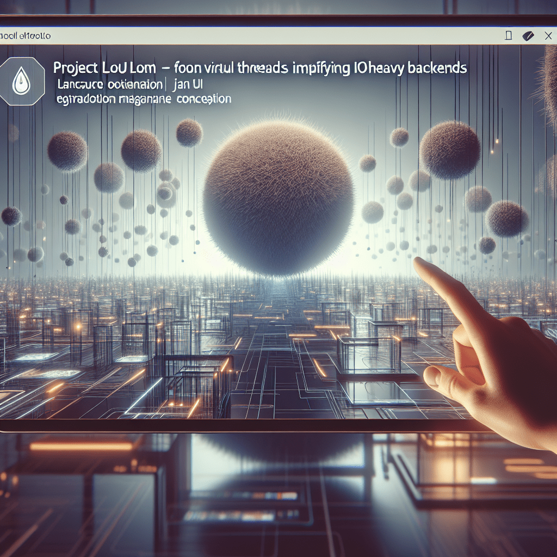Click the medium fuzzy sphere below the subtitle text
The height and width of the screenshot is (557, 557).
pos(141,150)
